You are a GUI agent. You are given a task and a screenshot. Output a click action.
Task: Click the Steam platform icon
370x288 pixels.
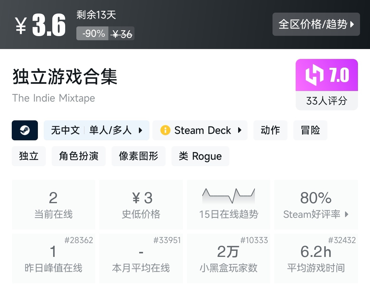25,130
